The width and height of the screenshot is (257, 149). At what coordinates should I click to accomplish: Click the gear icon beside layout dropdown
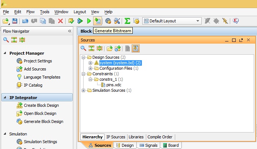pos(136,21)
